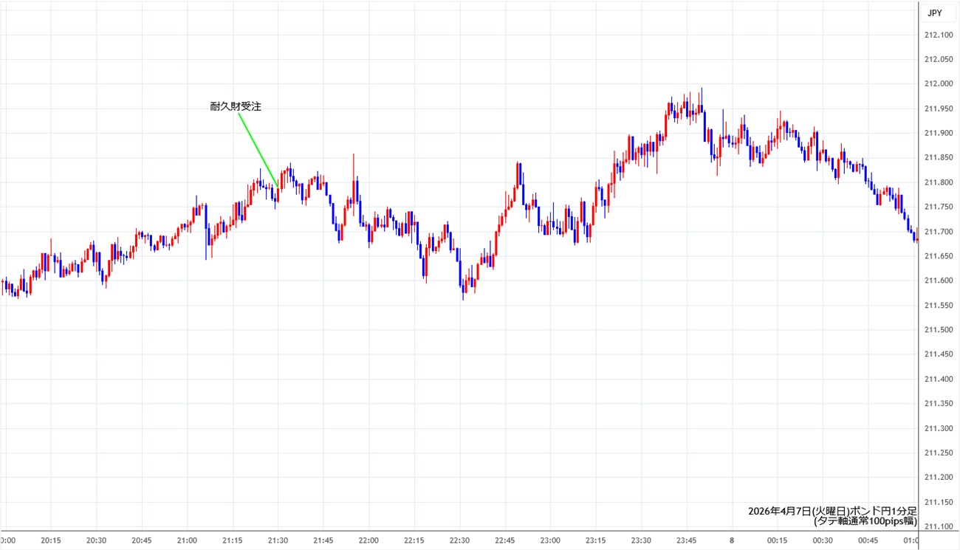
Task: Click the 211.100 price axis label
Action: click(x=940, y=526)
